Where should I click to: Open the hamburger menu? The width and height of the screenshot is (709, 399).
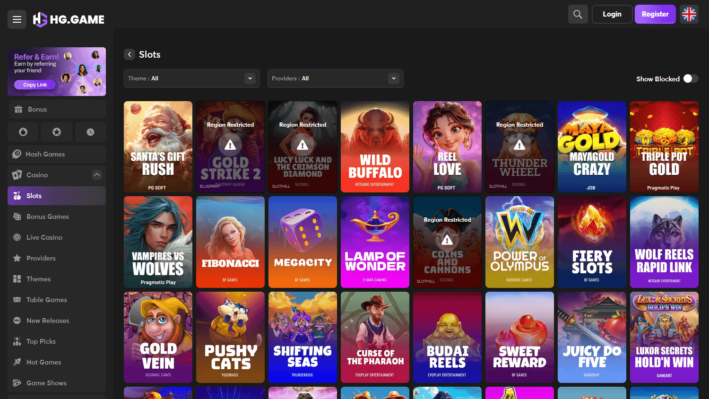pyautogui.click(x=17, y=19)
